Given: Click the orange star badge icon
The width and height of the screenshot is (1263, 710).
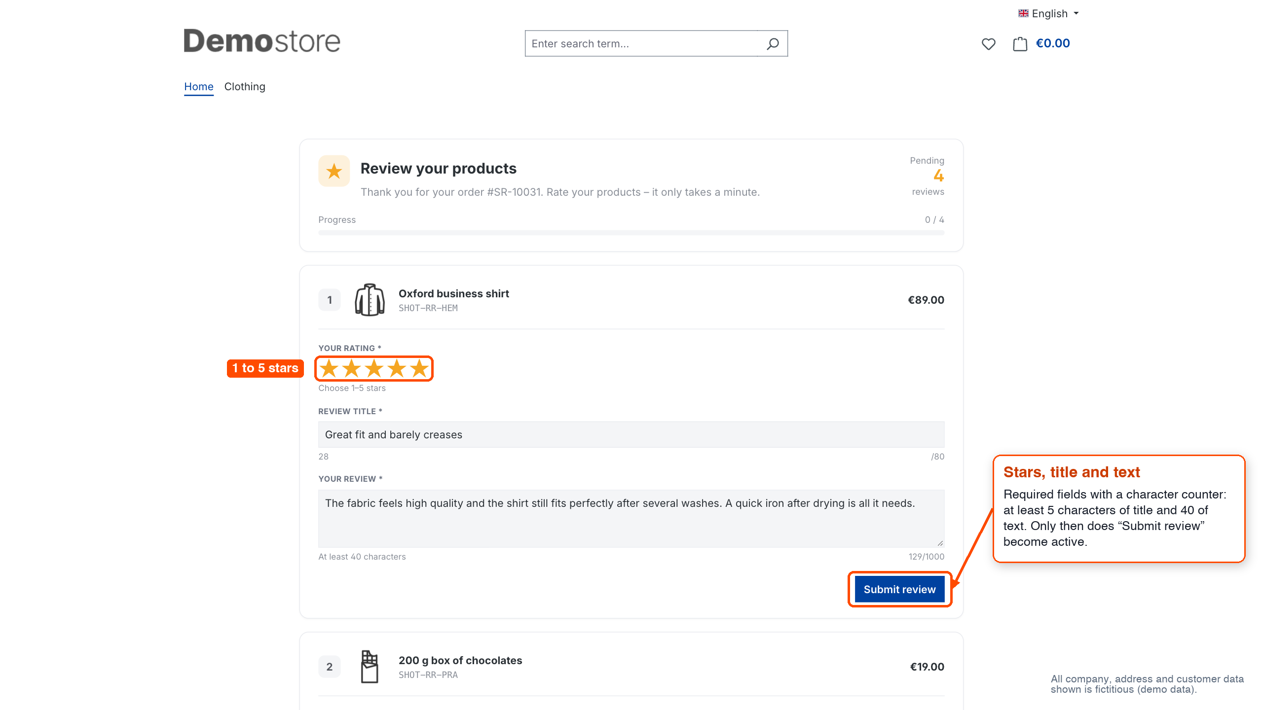Looking at the screenshot, I should tap(334, 171).
